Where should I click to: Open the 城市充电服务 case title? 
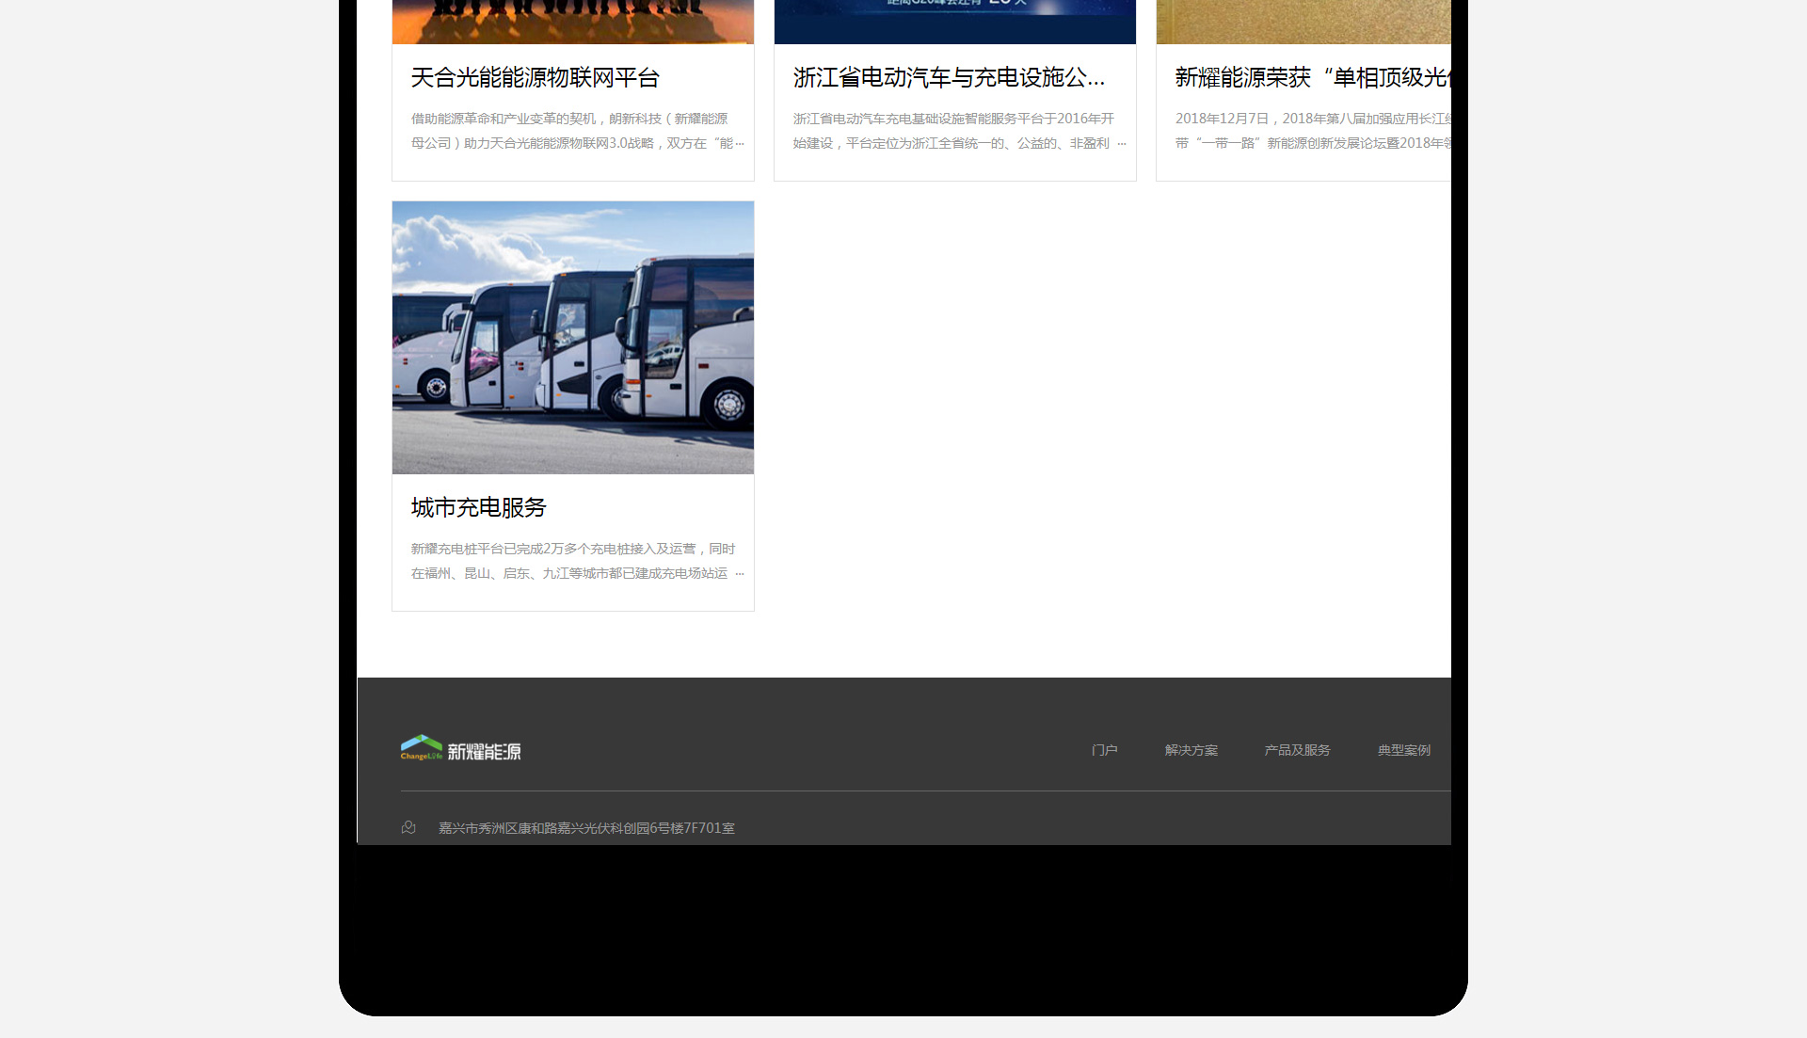tap(478, 508)
